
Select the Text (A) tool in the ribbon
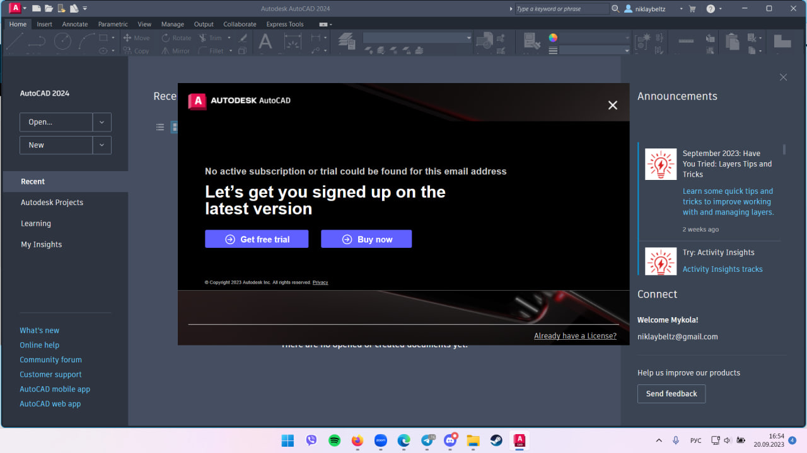(265, 42)
